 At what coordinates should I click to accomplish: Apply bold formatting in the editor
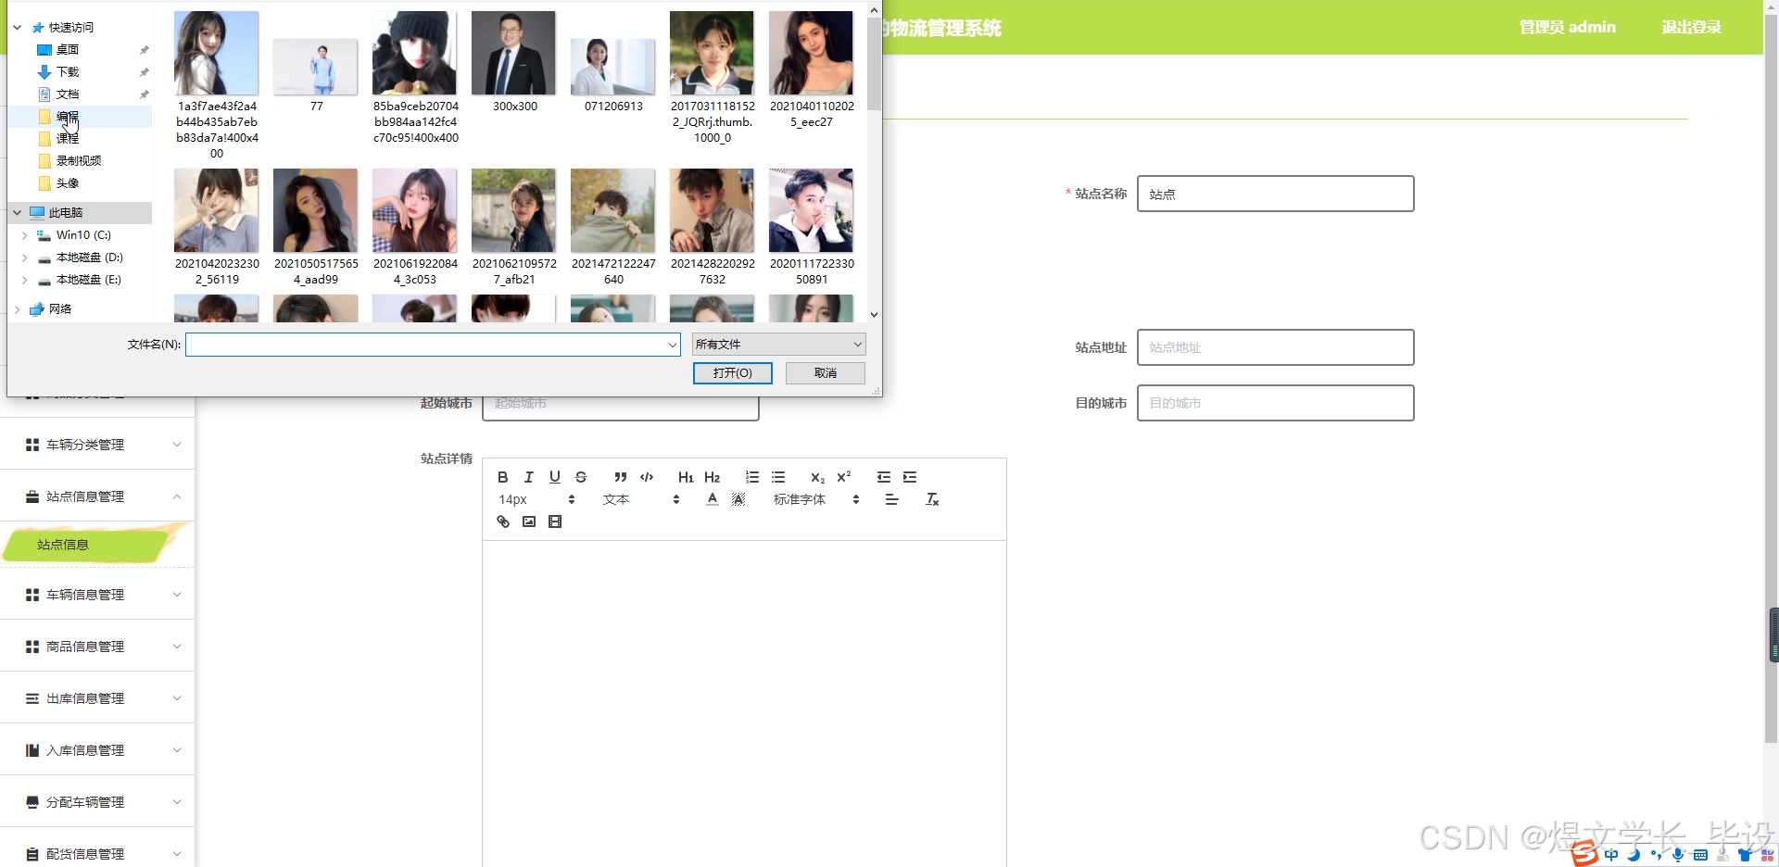coord(502,477)
